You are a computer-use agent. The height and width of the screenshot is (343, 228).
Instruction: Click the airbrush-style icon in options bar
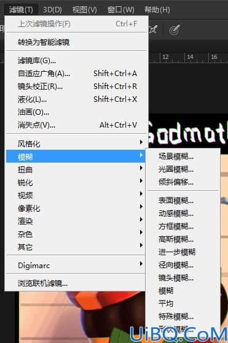click(153, 29)
